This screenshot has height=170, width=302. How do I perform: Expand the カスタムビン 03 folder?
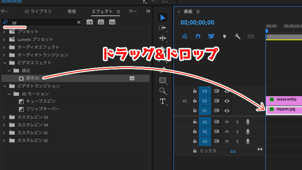coord(4,117)
